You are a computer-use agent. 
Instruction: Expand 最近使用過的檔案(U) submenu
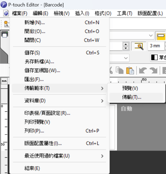[x=59, y=156]
